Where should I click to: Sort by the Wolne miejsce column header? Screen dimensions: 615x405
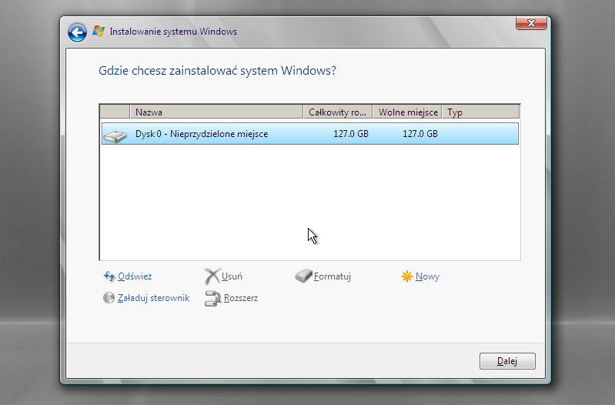point(407,112)
